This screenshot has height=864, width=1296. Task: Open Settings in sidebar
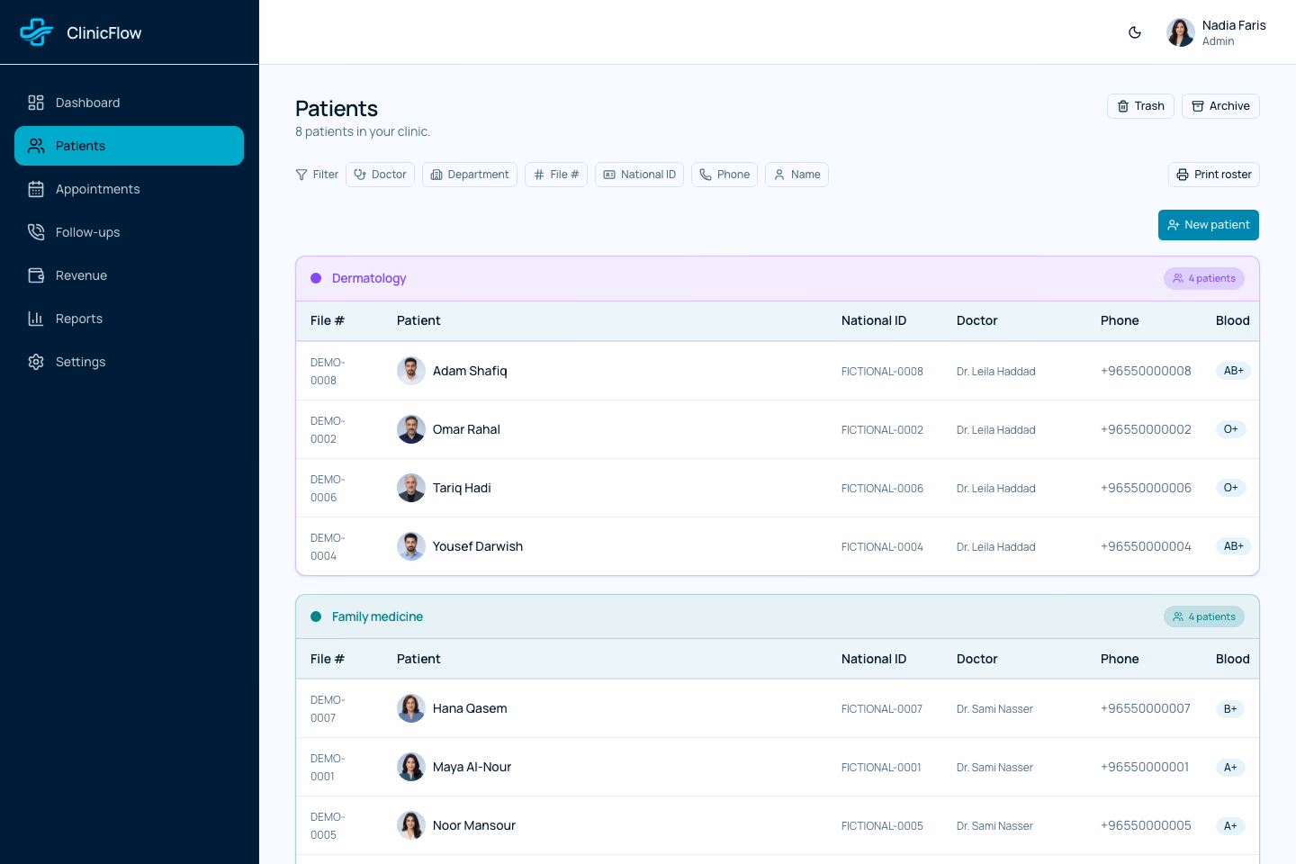[130, 362]
